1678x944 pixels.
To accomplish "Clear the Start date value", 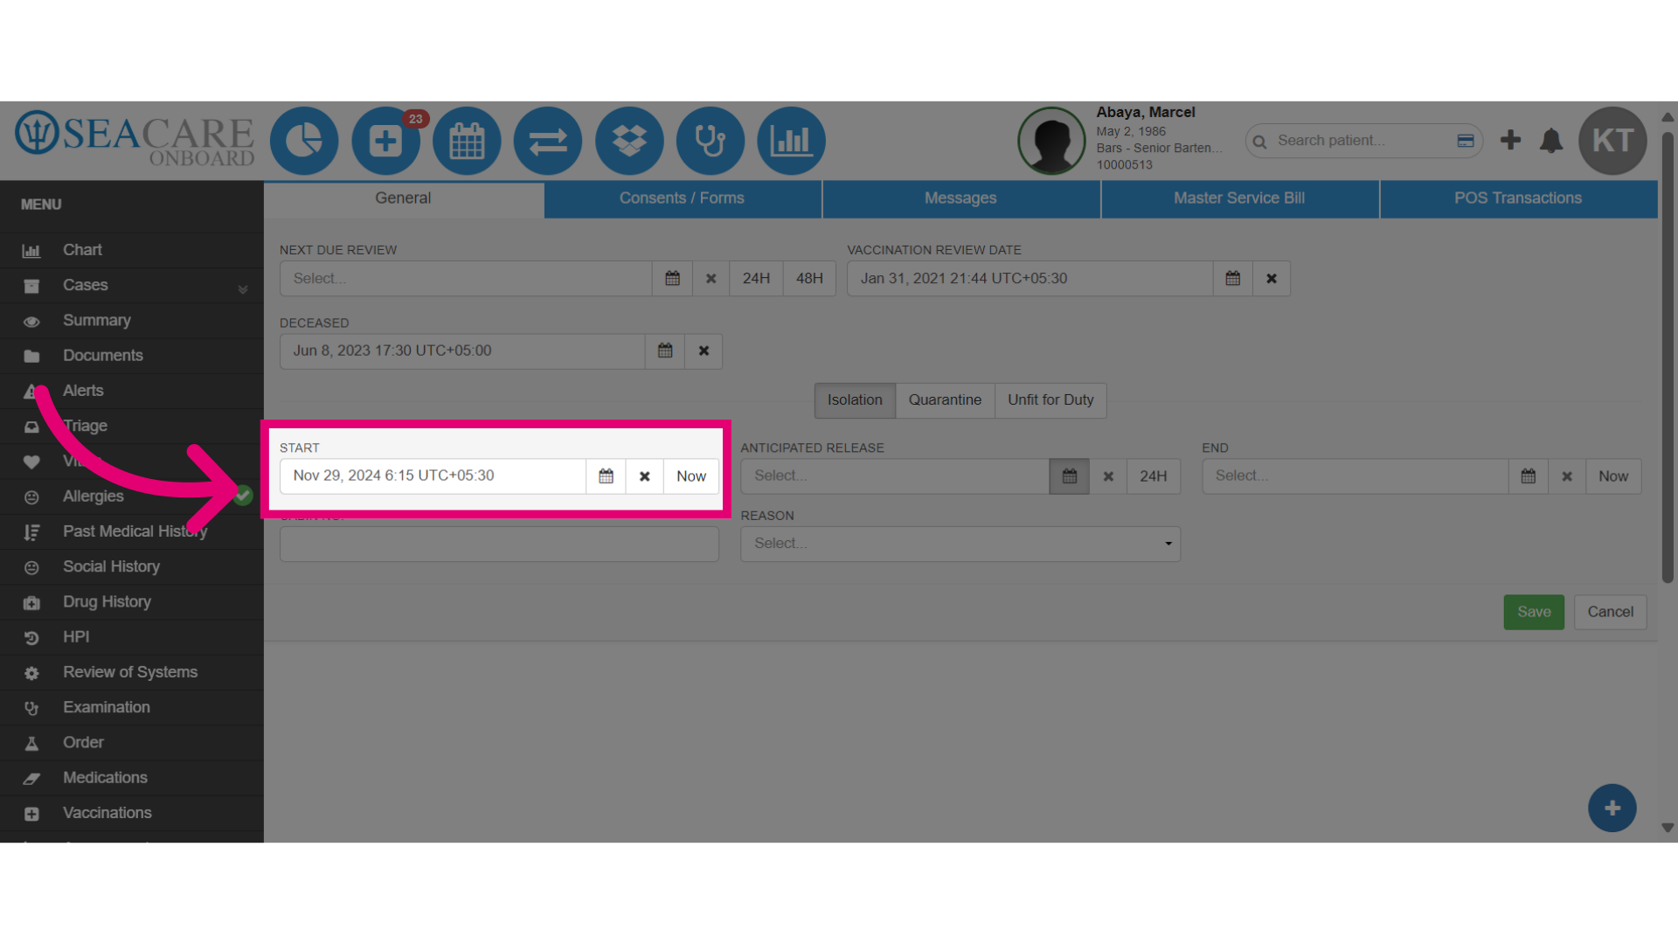I will pyautogui.click(x=644, y=476).
